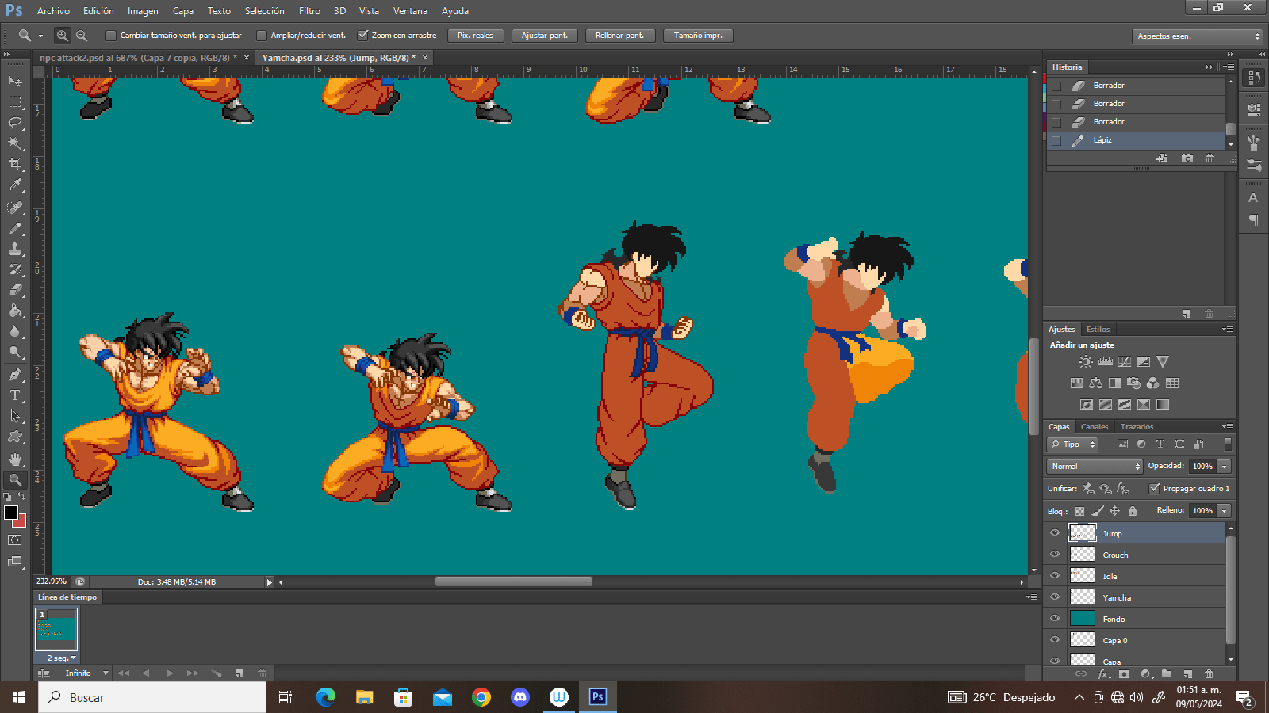Open the Filtro menu
Viewport: 1269px width, 713px height.
point(309,11)
